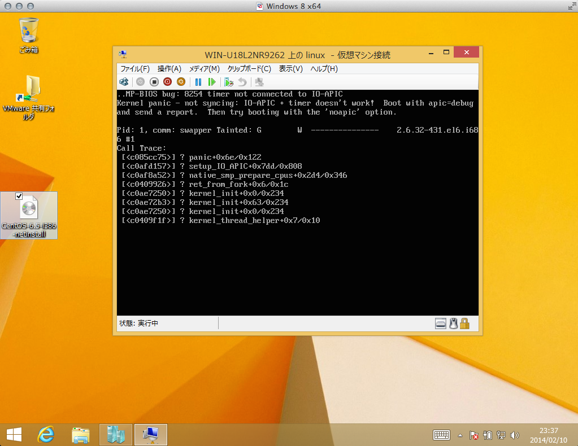The width and height of the screenshot is (578, 446).
Task: Select CentOS-6.5-i386-netinstall disc file
Action: [29, 215]
